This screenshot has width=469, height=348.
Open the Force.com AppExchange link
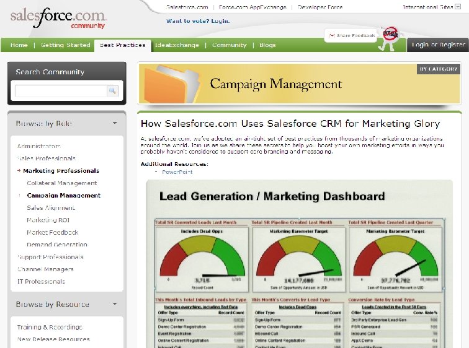pyautogui.click(x=252, y=7)
